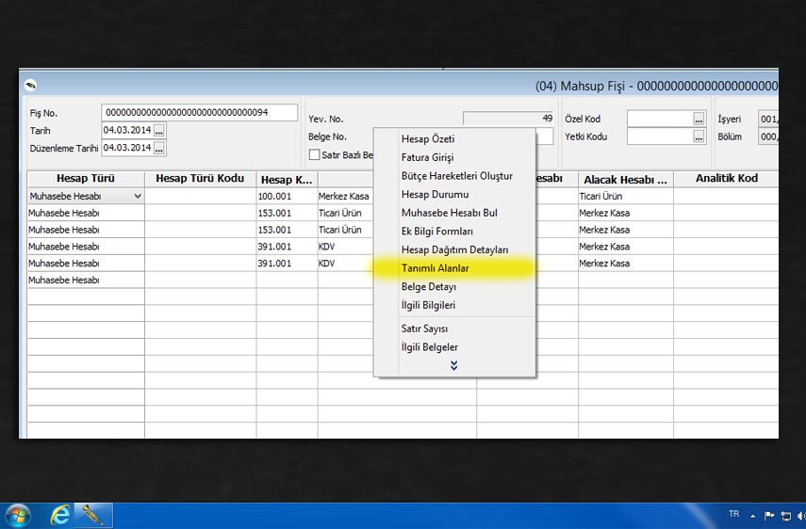806x529 pixels.
Task: Launch Internet Explorer from the taskbar
Action: [60, 515]
